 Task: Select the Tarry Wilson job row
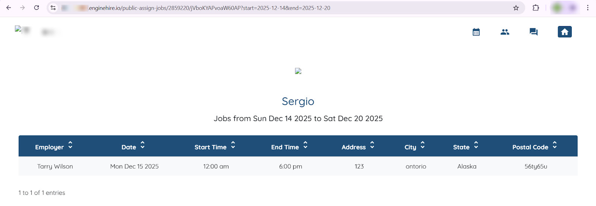point(55,167)
